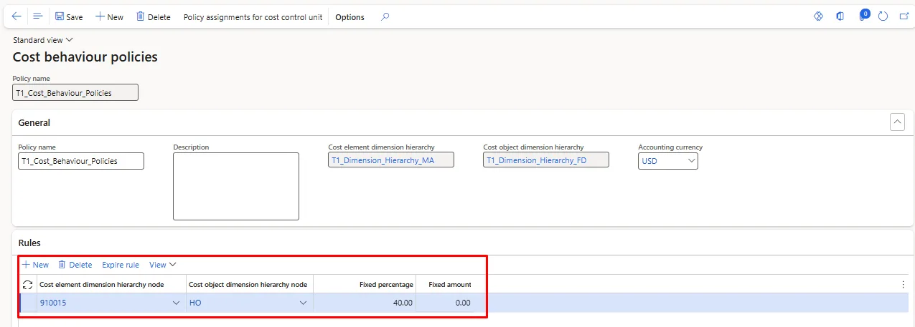Viewport: 915px width, 327px height.
Task: Delete the policy from top toolbar
Action: (x=153, y=16)
